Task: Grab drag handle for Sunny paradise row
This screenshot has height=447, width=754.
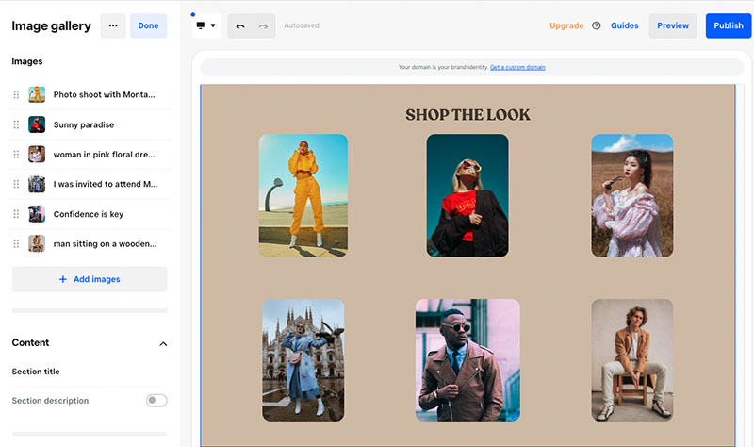Action: pyautogui.click(x=16, y=124)
